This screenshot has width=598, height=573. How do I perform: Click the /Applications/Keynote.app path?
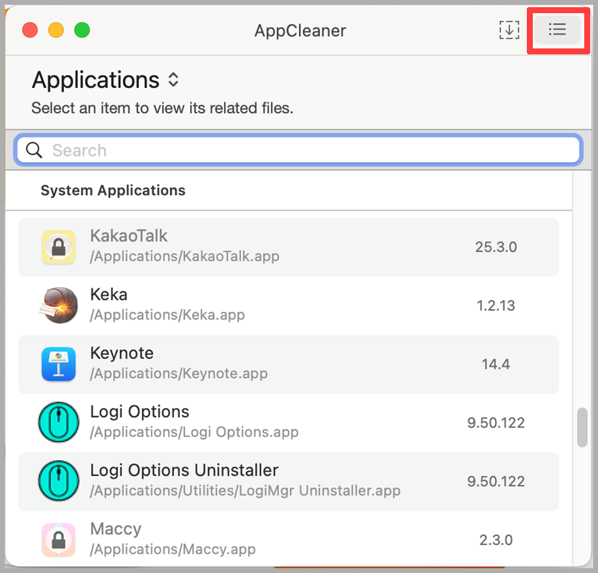179,374
